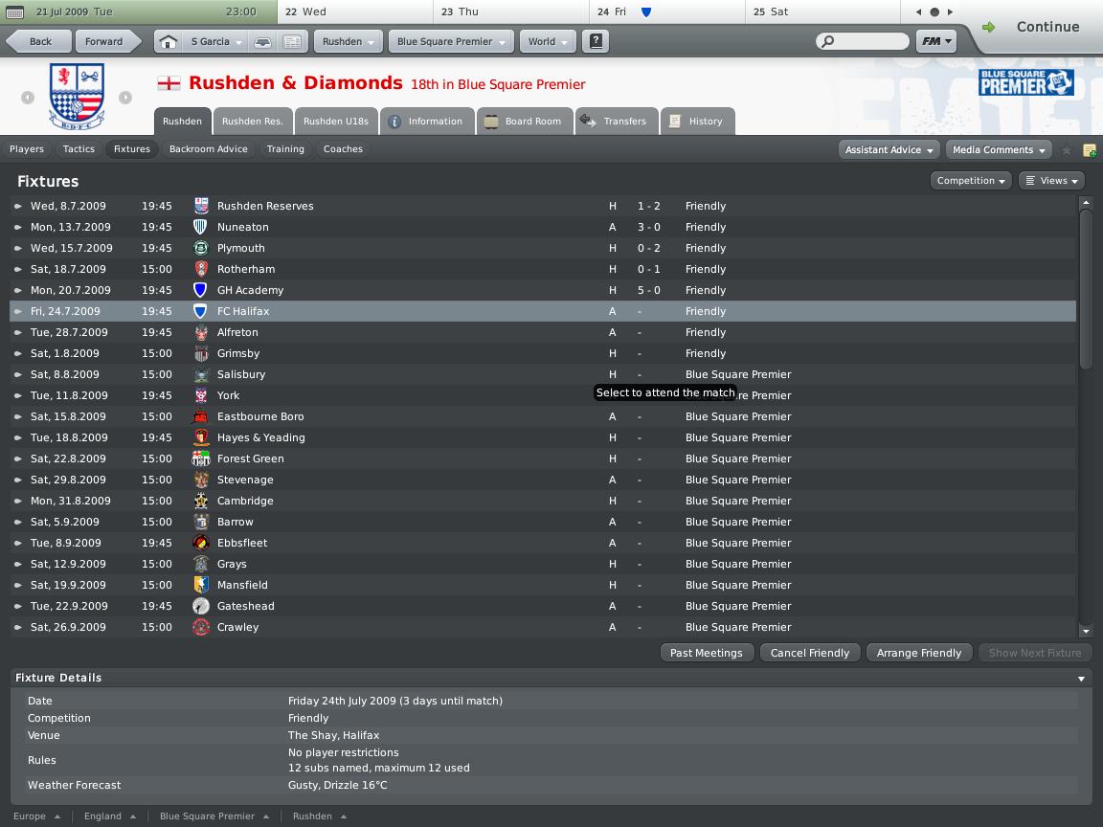
Task: Open the Tactics subtab
Action: click(79, 149)
